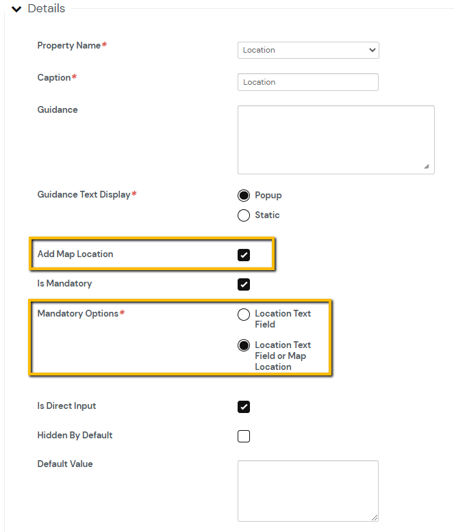Select the Static radio button

pyautogui.click(x=244, y=215)
